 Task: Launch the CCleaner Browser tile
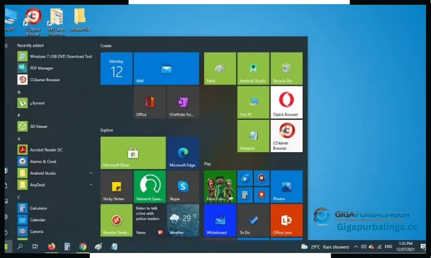coord(287,136)
